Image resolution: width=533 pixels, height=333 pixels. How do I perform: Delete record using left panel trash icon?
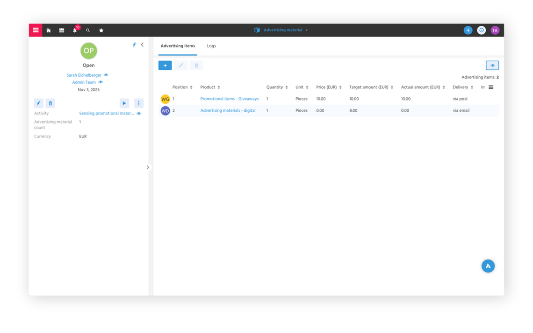pos(50,103)
